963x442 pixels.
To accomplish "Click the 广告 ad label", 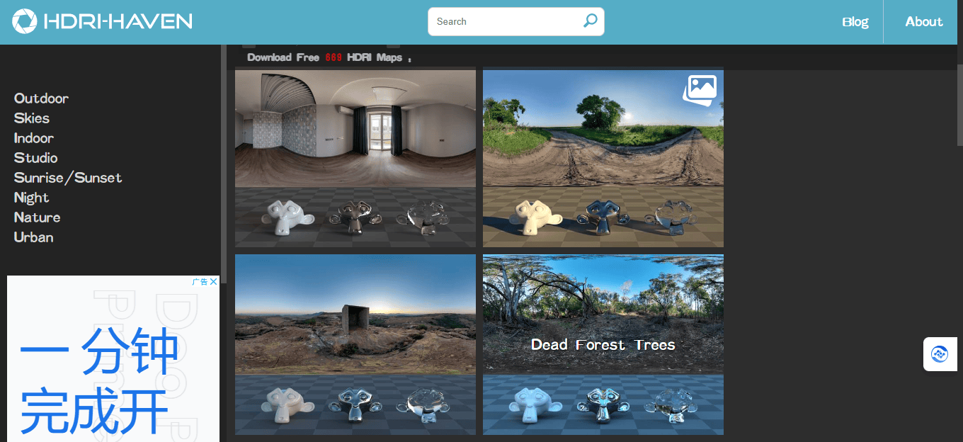I will click(200, 282).
